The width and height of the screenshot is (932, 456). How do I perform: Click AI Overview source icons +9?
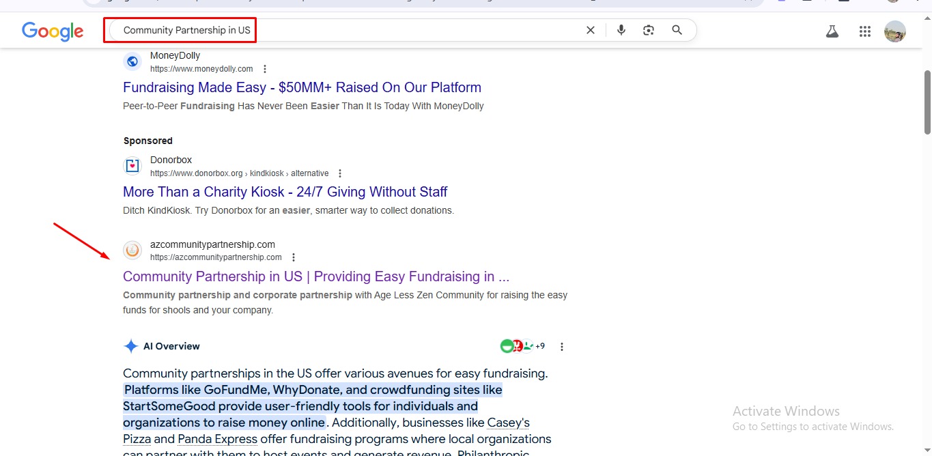523,346
